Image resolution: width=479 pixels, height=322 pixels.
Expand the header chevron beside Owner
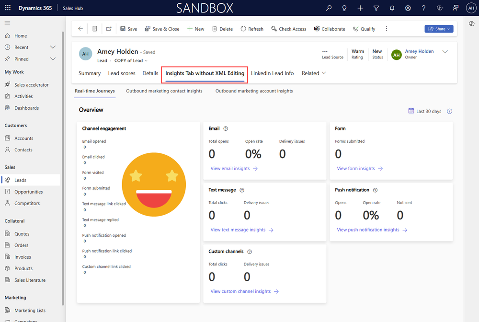coord(445,52)
